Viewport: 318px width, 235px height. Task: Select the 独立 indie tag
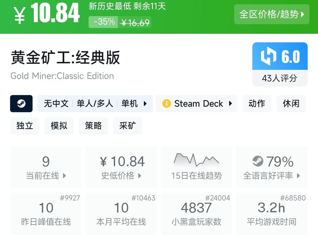click(x=25, y=126)
